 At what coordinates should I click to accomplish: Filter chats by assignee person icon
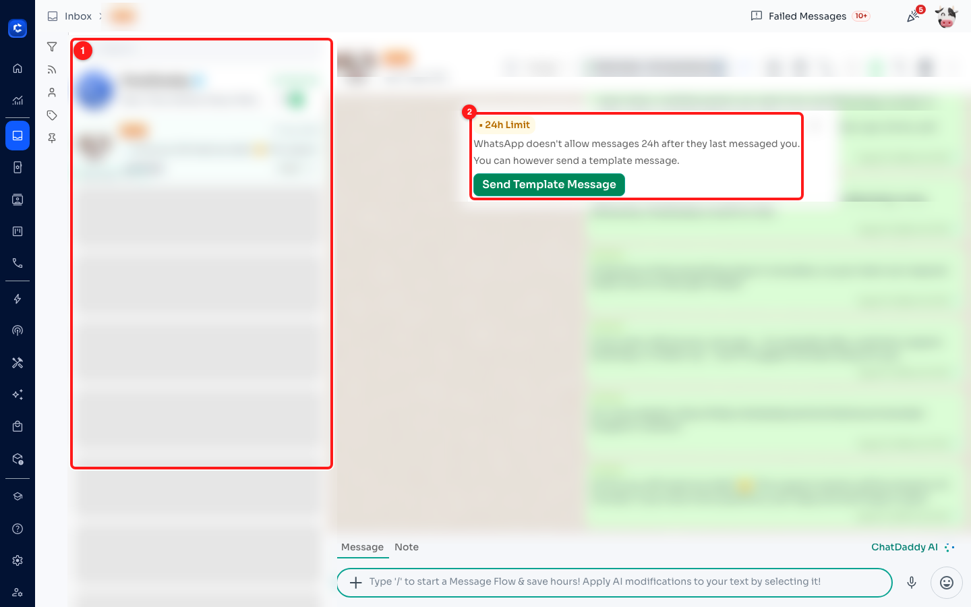[52, 92]
